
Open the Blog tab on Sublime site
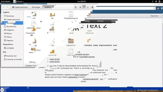click(87, 21)
